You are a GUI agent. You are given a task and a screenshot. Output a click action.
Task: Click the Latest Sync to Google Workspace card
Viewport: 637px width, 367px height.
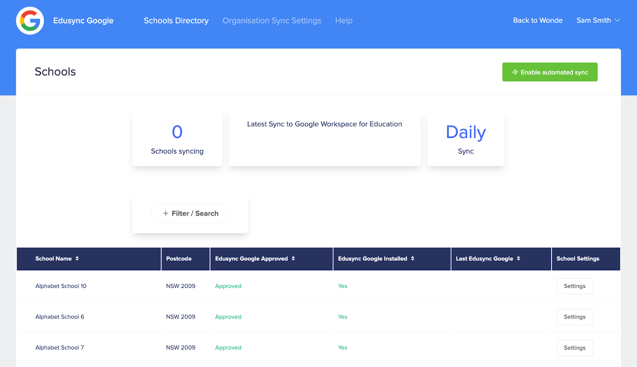324,139
